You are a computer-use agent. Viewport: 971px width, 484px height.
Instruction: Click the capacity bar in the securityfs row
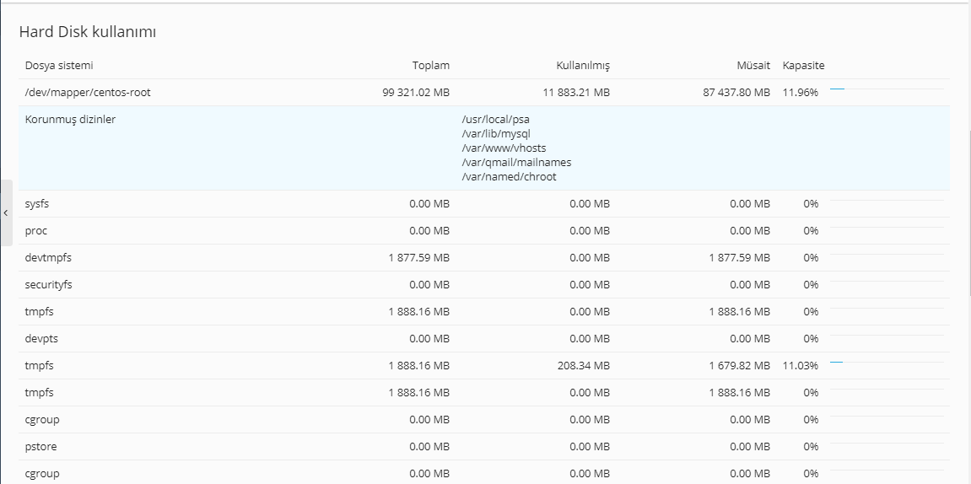pyautogui.click(x=887, y=282)
